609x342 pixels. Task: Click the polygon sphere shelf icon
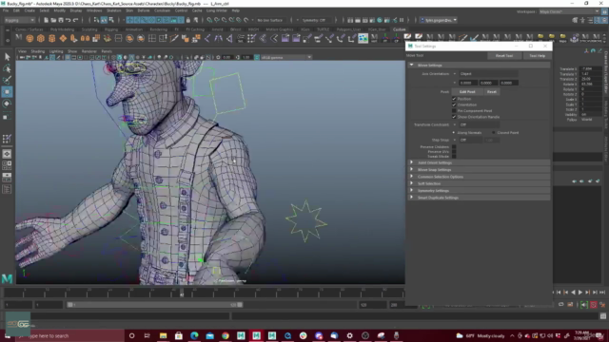coord(29,38)
